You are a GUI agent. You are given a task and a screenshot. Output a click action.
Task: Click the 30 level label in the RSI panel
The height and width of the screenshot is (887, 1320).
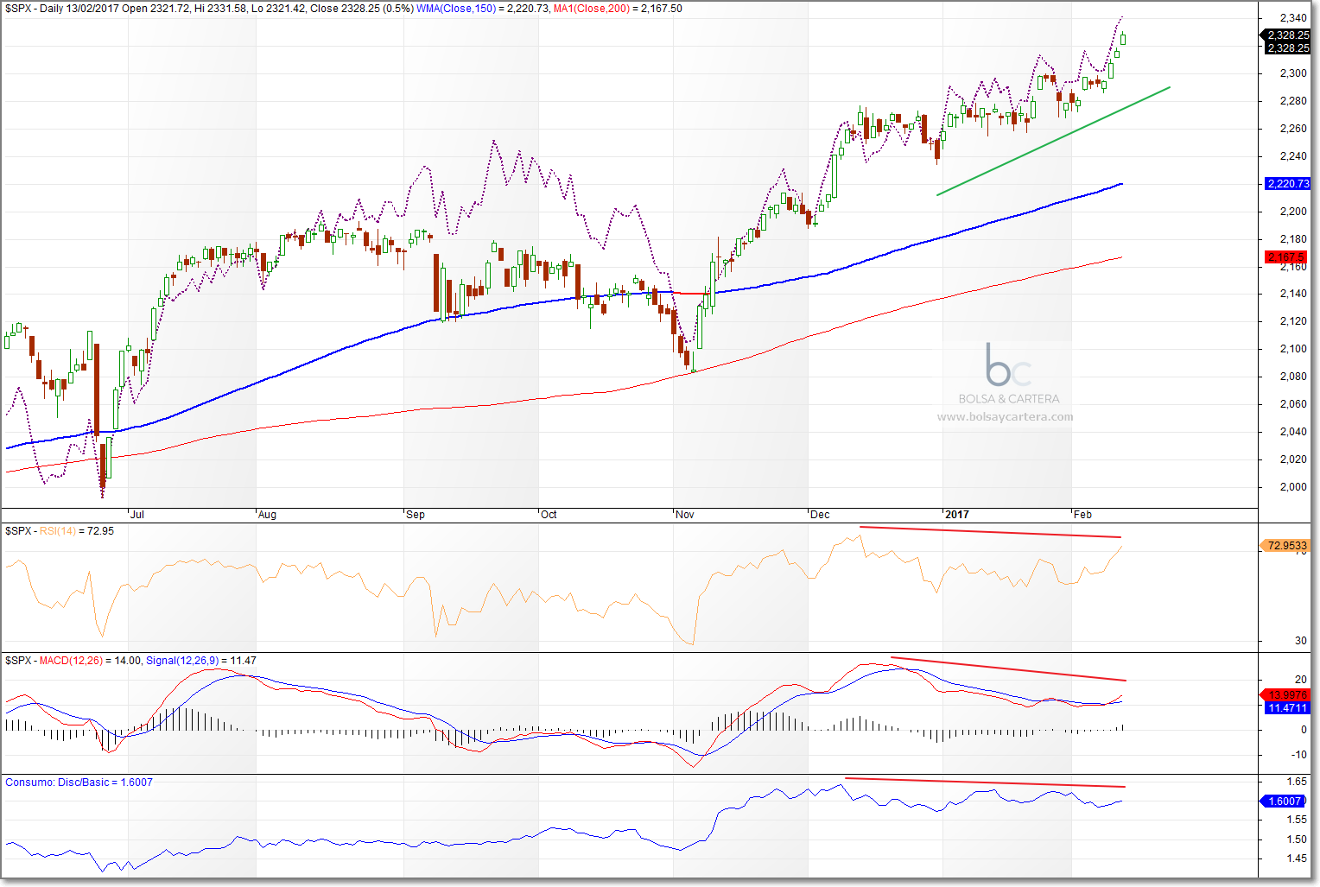tap(1301, 641)
